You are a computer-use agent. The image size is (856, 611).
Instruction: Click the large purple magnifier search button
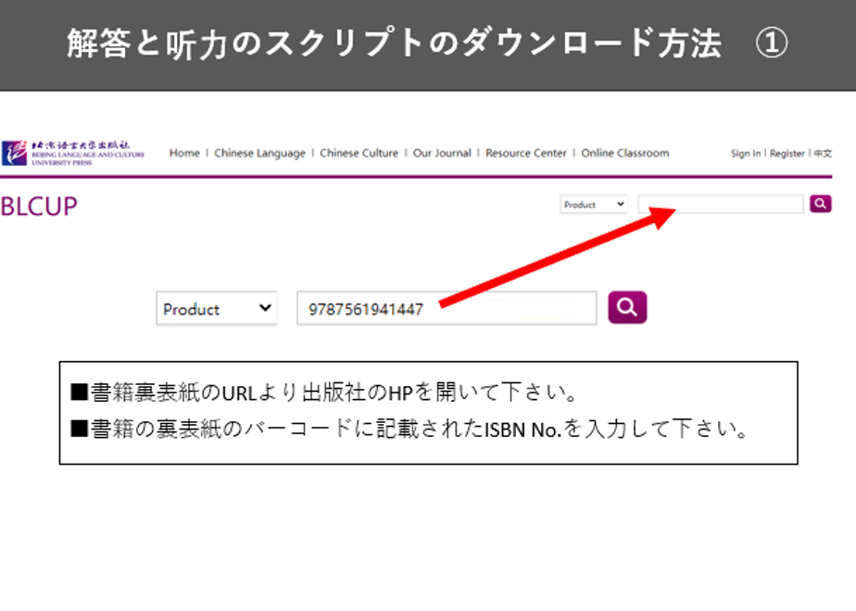pyautogui.click(x=627, y=307)
